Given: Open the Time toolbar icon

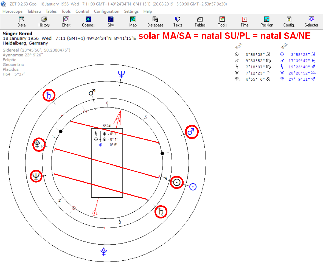Looking at the screenshot, I should [245, 22].
